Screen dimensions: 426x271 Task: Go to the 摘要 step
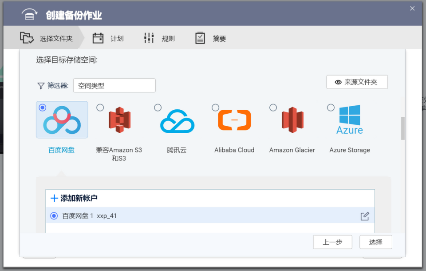(210, 38)
